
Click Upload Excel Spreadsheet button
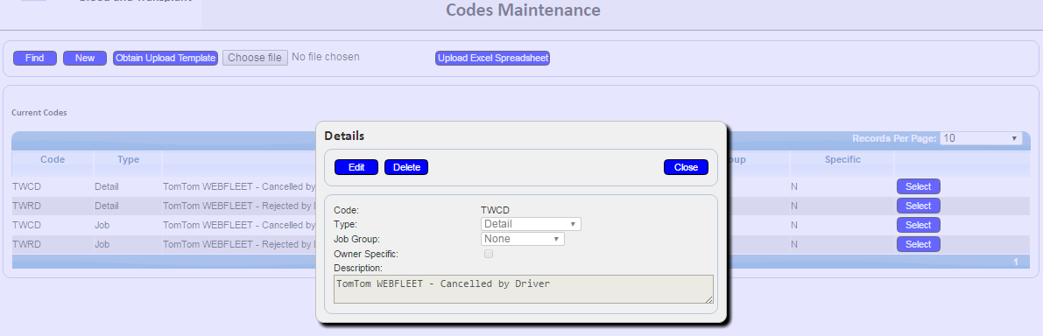click(x=493, y=59)
